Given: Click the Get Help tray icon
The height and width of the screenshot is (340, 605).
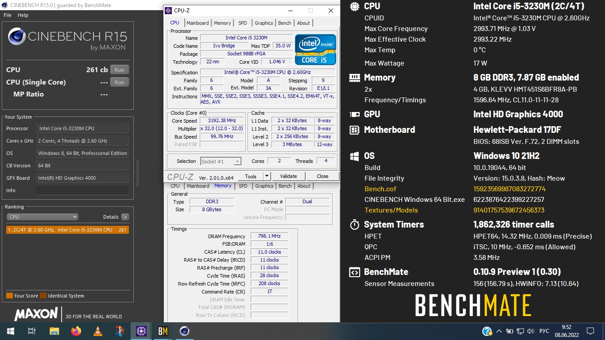Looking at the screenshot, I should 487,331.
